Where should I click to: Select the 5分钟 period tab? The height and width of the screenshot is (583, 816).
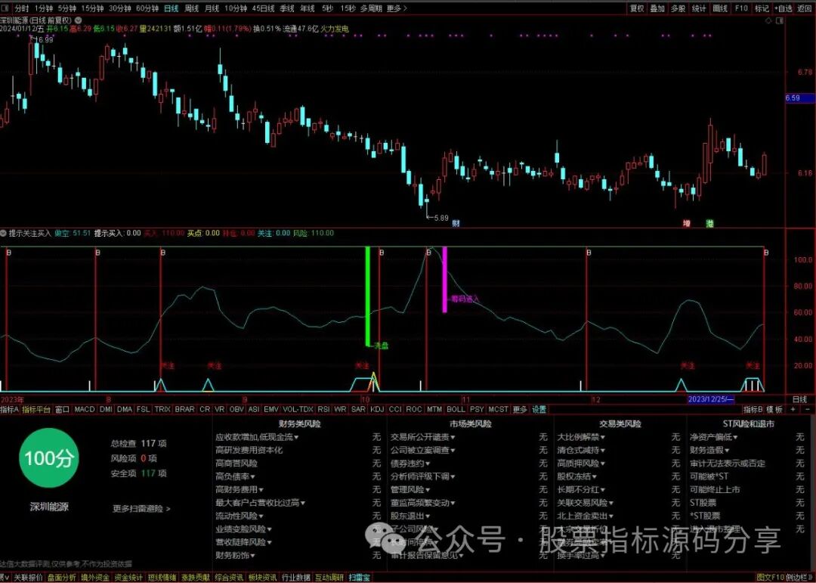point(66,8)
